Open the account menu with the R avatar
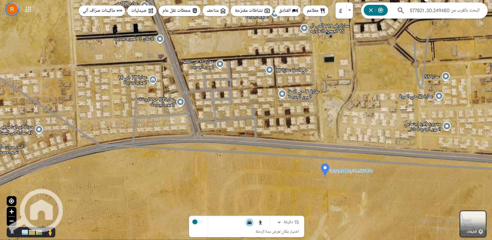Screen dimensions: 492x240 tap(12, 9)
